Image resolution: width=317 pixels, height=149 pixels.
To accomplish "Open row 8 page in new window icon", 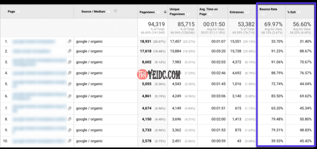I will [x=69, y=119].
